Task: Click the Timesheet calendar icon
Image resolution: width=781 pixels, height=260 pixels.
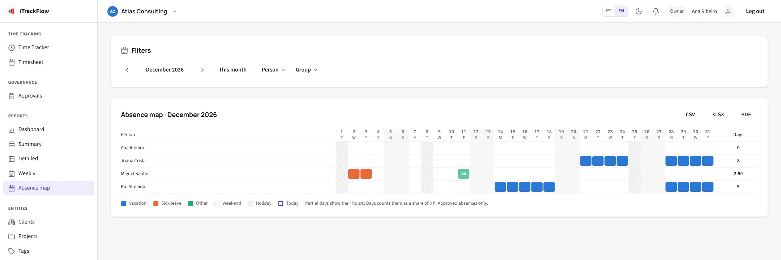Action: [x=12, y=62]
